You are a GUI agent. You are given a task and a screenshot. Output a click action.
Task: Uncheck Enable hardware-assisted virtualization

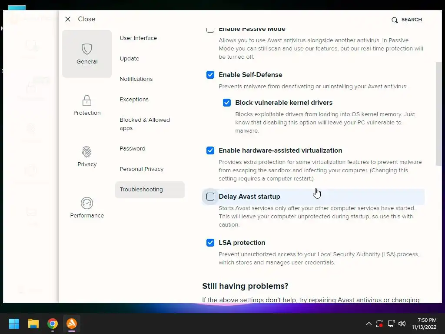tap(210, 150)
